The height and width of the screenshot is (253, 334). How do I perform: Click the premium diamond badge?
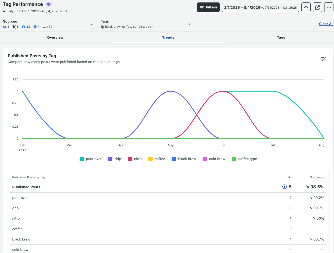[x=49, y=4]
